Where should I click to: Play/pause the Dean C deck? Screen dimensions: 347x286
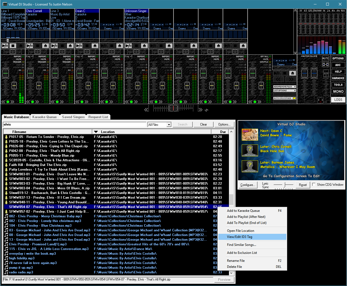pyautogui.click(x=79, y=46)
